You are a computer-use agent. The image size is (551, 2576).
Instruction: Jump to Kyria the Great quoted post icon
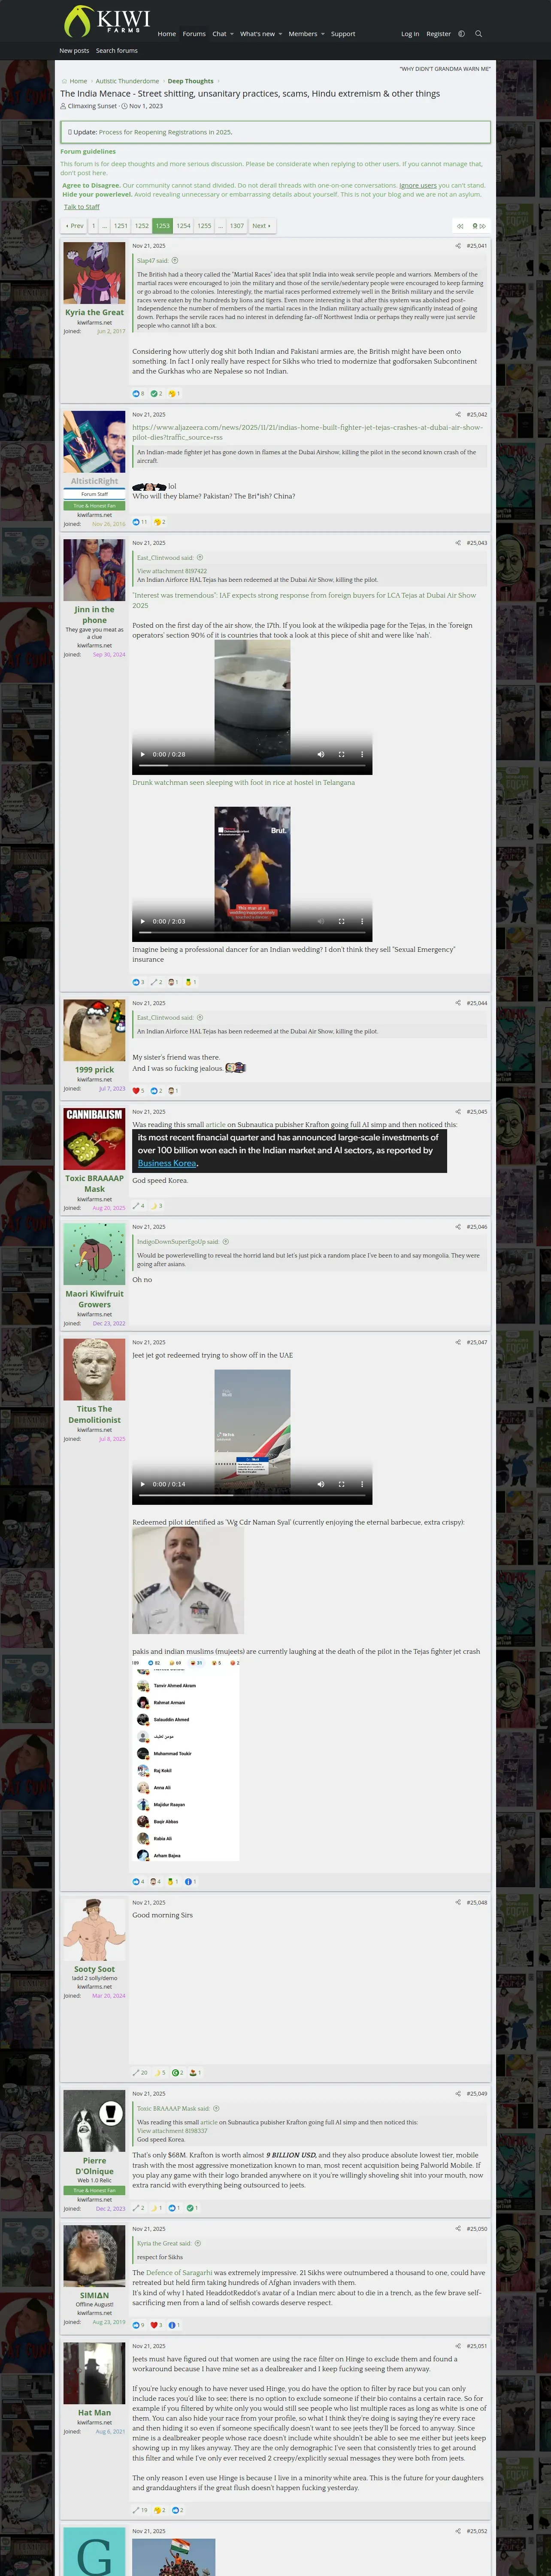198,2243
